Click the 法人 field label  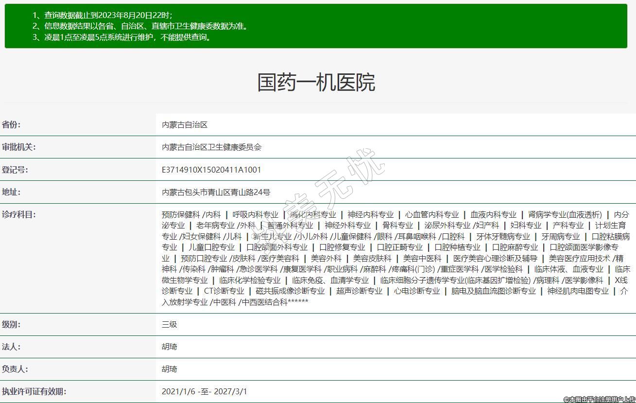pyautogui.click(x=11, y=347)
